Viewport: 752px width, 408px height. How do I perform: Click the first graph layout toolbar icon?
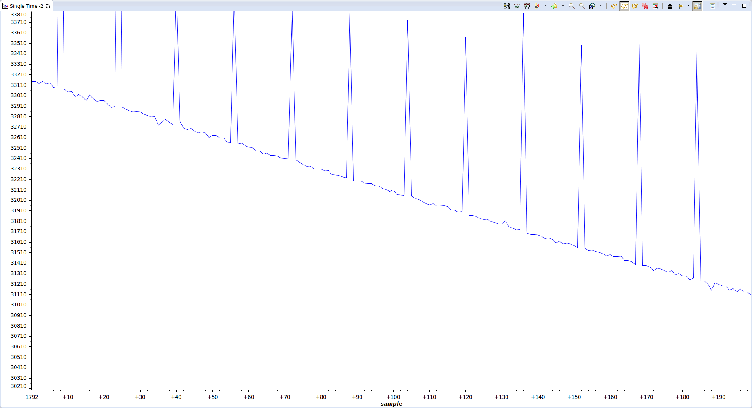pos(507,6)
